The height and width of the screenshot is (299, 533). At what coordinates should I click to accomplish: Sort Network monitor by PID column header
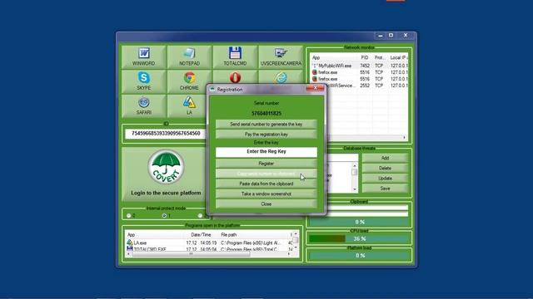pyautogui.click(x=365, y=57)
